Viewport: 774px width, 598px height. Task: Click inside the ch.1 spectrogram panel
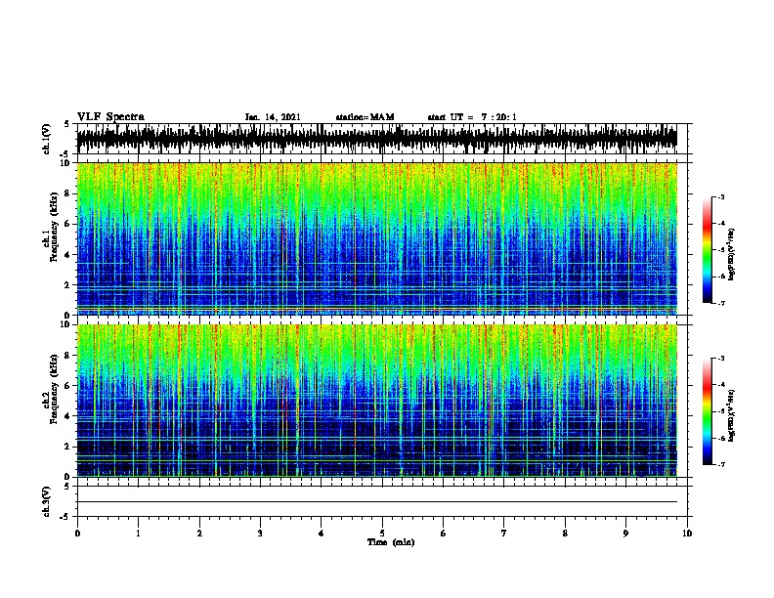377,238
